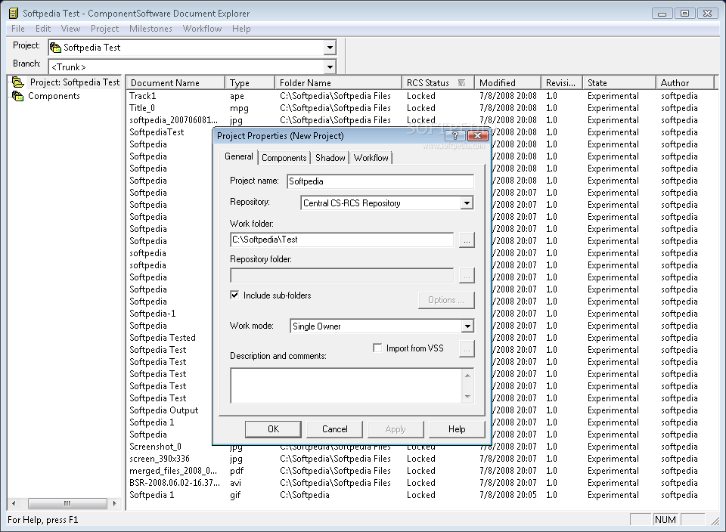Sort by State column header
The width and height of the screenshot is (726, 532).
tap(619, 83)
